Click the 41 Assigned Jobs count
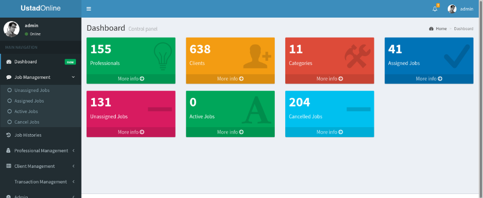Viewport: 483px width, 198px height. tap(395, 49)
